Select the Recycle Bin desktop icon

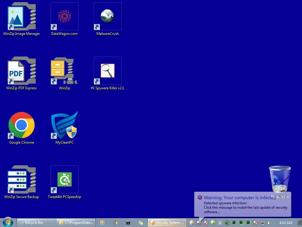pyautogui.click(x=280, y=179)
